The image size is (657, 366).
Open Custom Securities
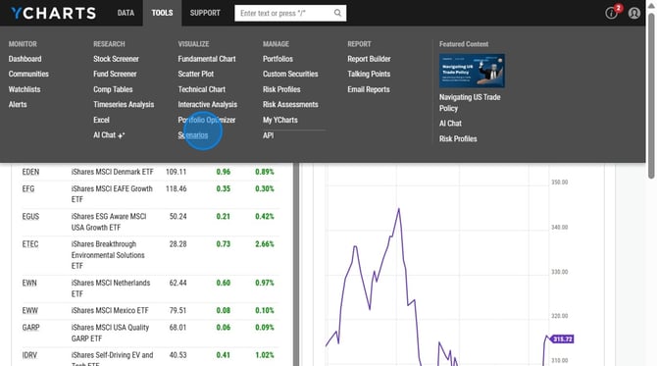point(290,74)
